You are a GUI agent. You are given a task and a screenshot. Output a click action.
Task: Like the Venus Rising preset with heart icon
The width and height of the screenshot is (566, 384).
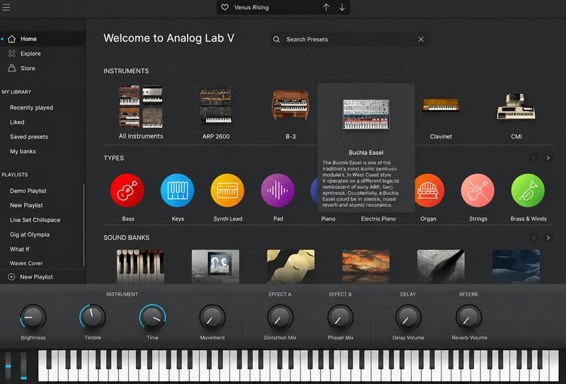[224, 7]
